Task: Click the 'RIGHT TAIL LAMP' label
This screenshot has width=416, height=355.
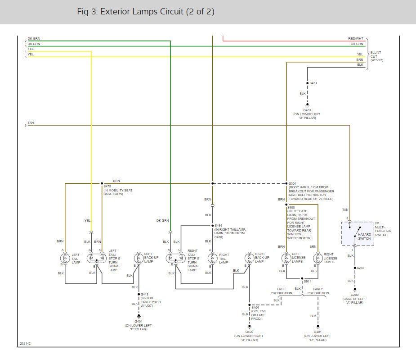Action: point(224,259)
